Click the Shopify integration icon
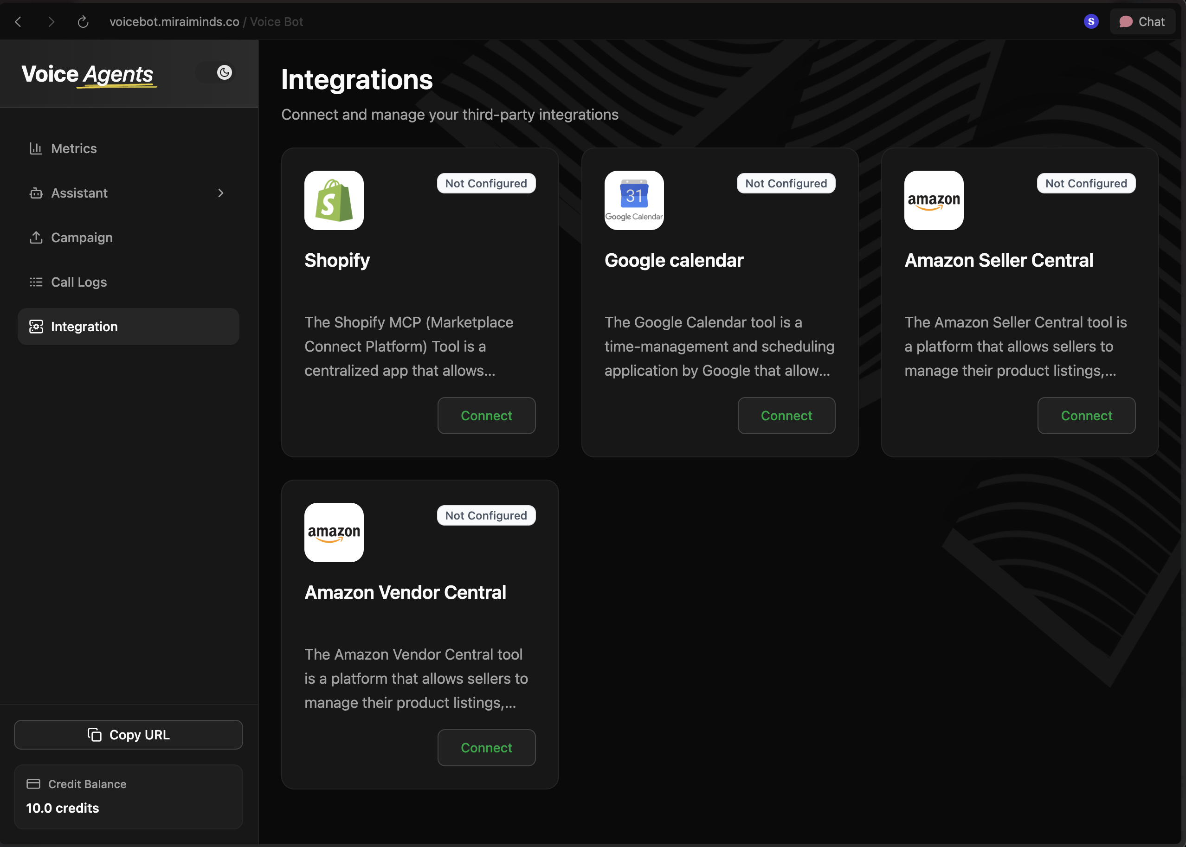This screenshot has width=1186, height=847. pos(334,200)
